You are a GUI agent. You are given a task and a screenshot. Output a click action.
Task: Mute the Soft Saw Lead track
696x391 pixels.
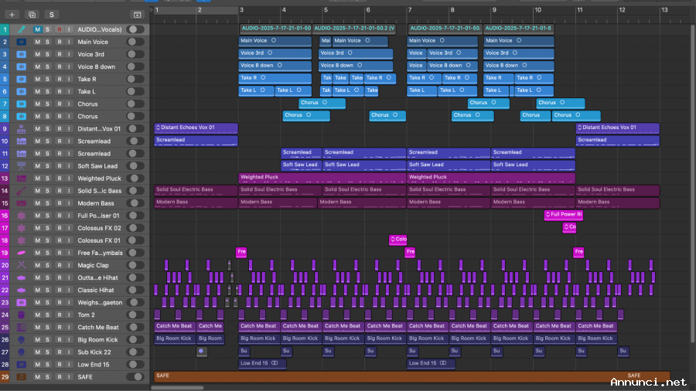click(38, 166)
